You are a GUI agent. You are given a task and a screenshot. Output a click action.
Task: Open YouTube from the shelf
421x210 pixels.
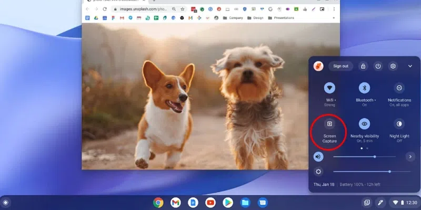[x=210, y=203]
